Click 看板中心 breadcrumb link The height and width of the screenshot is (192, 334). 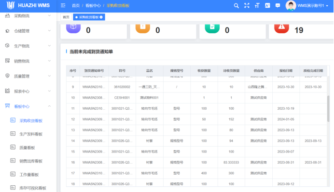(93, 5)
